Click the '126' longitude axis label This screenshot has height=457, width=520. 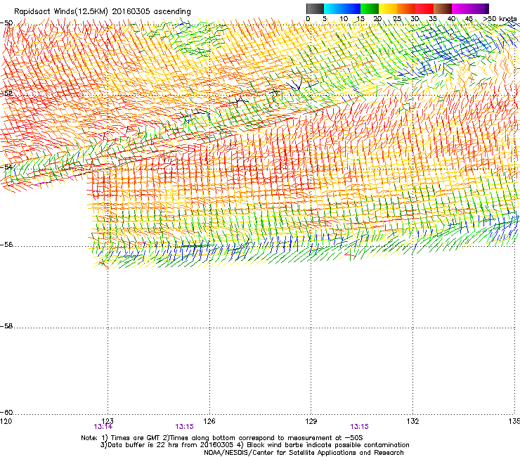click(209, 421)
